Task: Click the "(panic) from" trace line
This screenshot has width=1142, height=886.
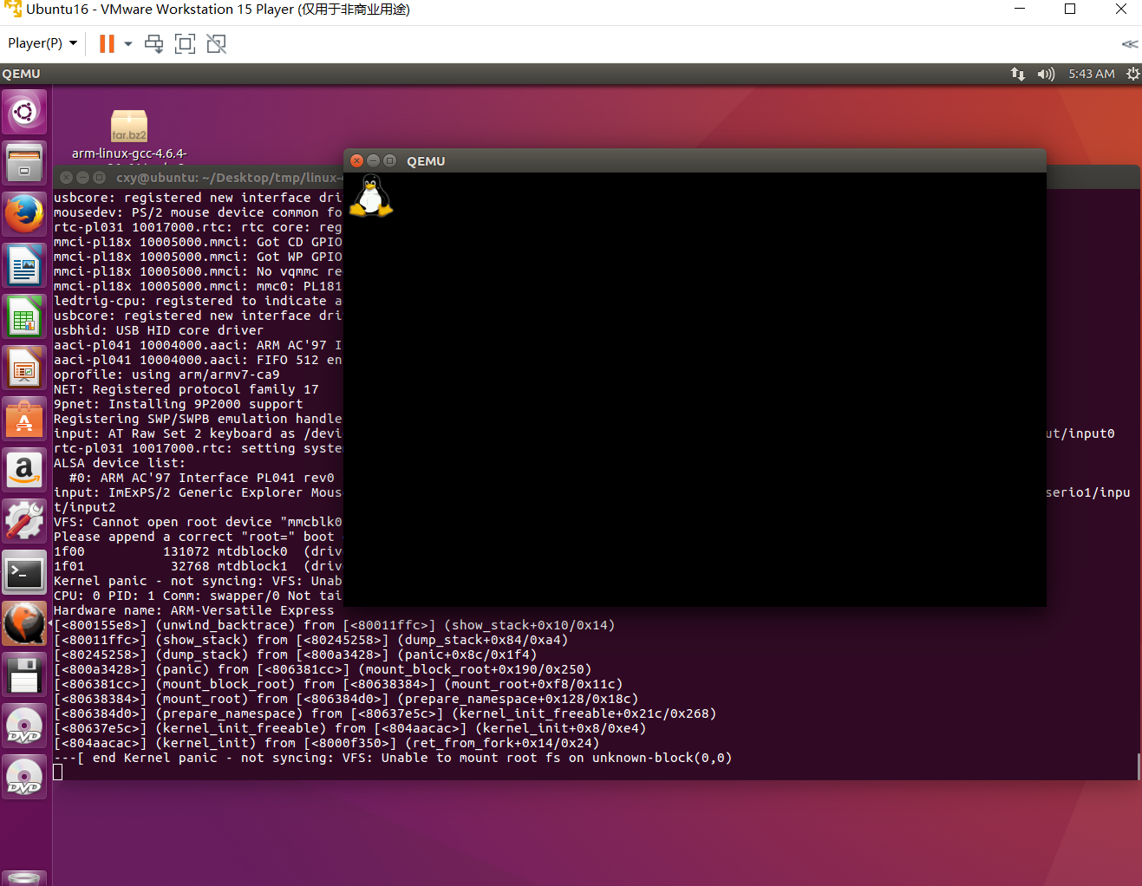Action: coord(323,669)
